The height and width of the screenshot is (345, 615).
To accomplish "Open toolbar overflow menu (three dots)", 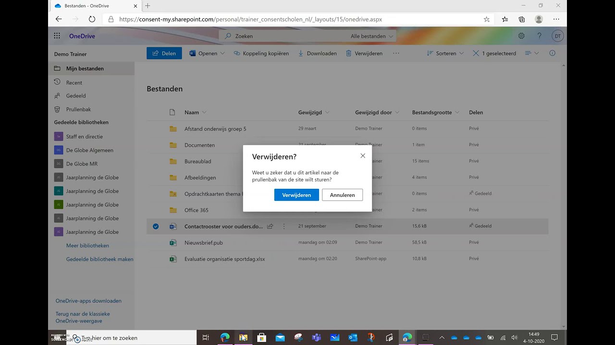I will [396, 53].
